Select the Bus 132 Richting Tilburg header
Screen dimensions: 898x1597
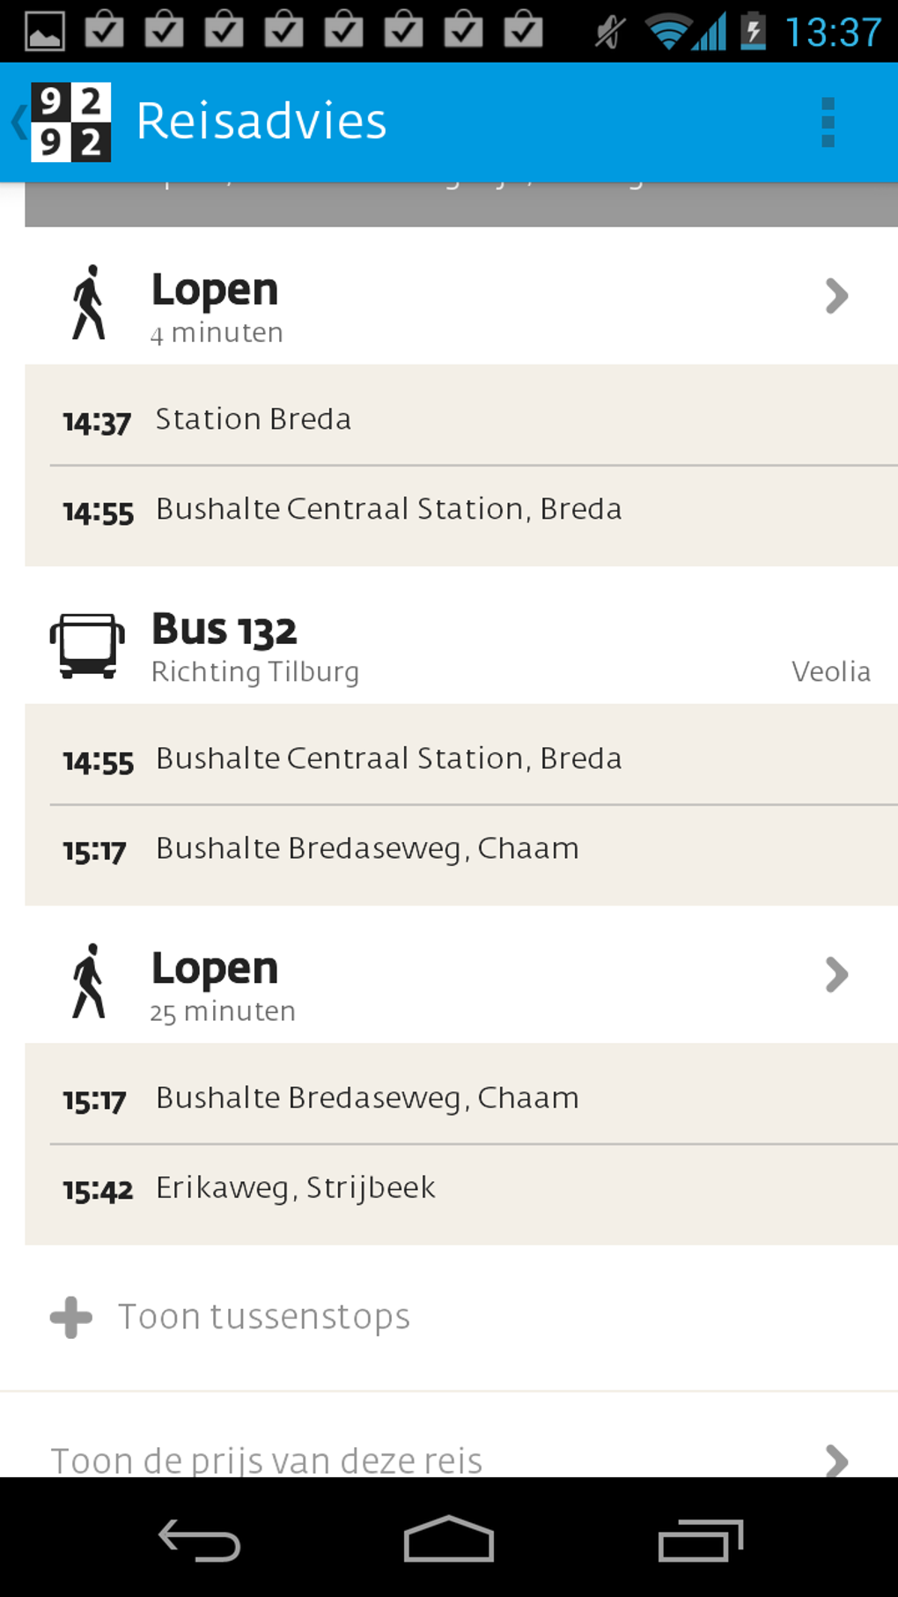coord(461,647)
